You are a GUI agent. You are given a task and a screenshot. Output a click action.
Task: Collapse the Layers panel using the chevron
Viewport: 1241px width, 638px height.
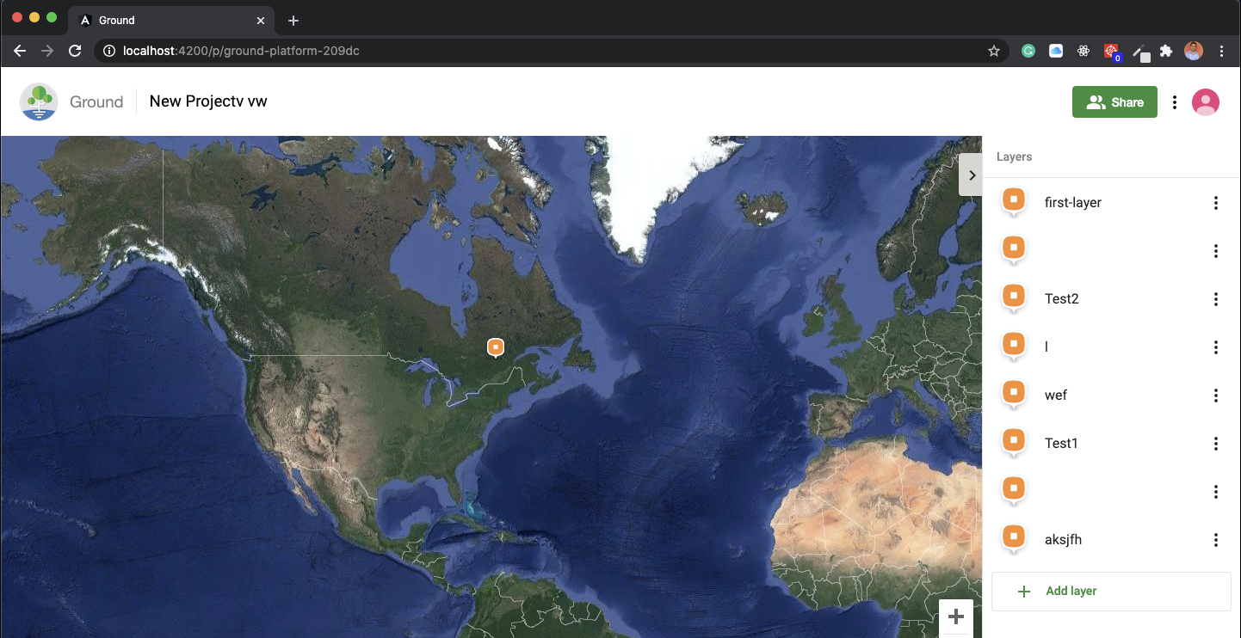pyautogui.click(x=971, y=175)
